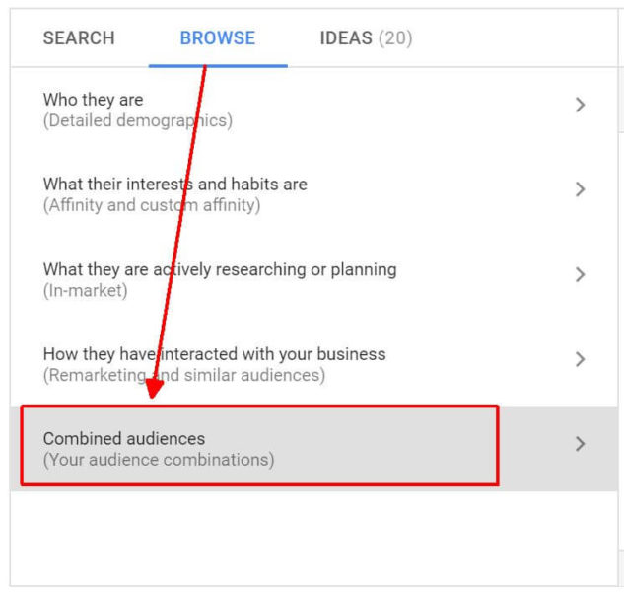The image size is (624, 592).
Task: Expand the Who they are chevron
Action: [580, 105]
